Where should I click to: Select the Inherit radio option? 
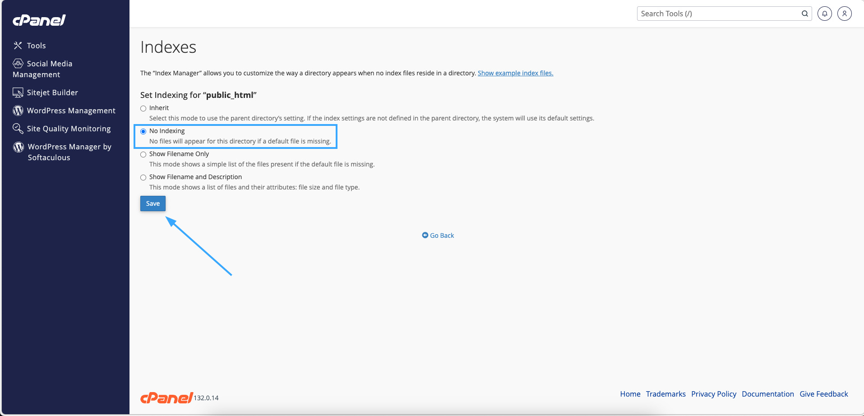tap(143, 108)
